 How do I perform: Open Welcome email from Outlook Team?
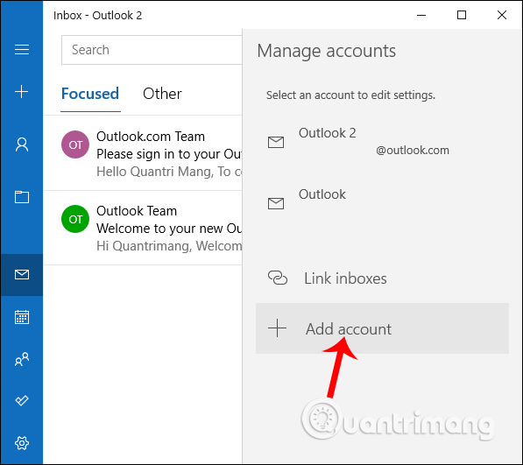(x=143, y=228)
